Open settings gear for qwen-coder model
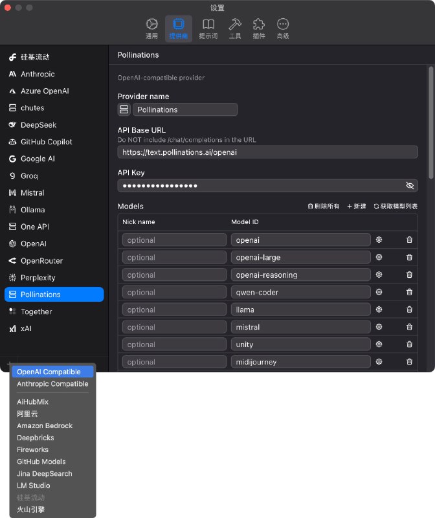Viewport: 435px width, 518px height. [x=379, y=292]
